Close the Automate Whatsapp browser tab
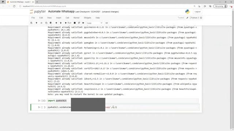Image resolution: width=234 pixels, height=131 pixels. point(33,2)
